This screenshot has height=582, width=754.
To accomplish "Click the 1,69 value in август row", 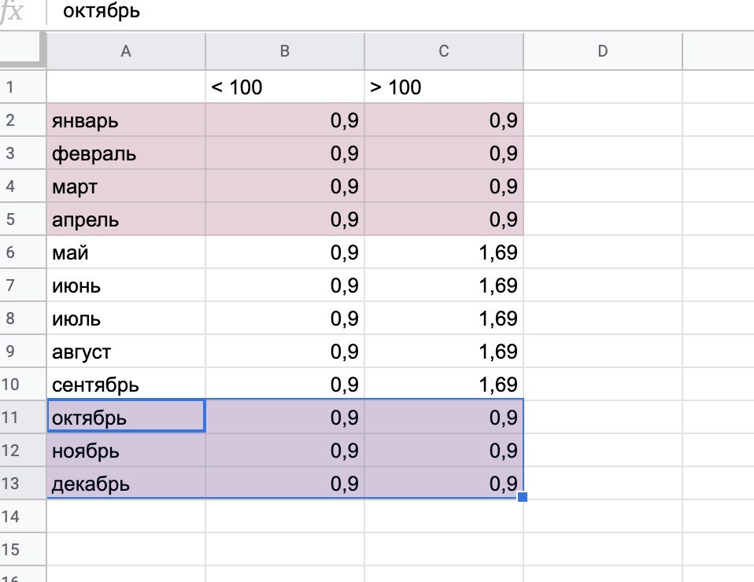I will 444,352.
